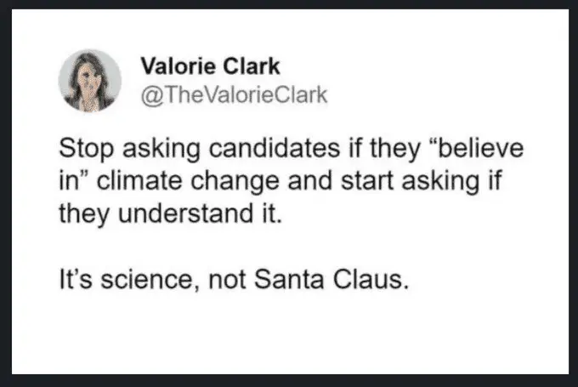This screenshot has width=578, height=387.
Task: Click the word "Stop" in the tweet
Action: coord(82,150)
